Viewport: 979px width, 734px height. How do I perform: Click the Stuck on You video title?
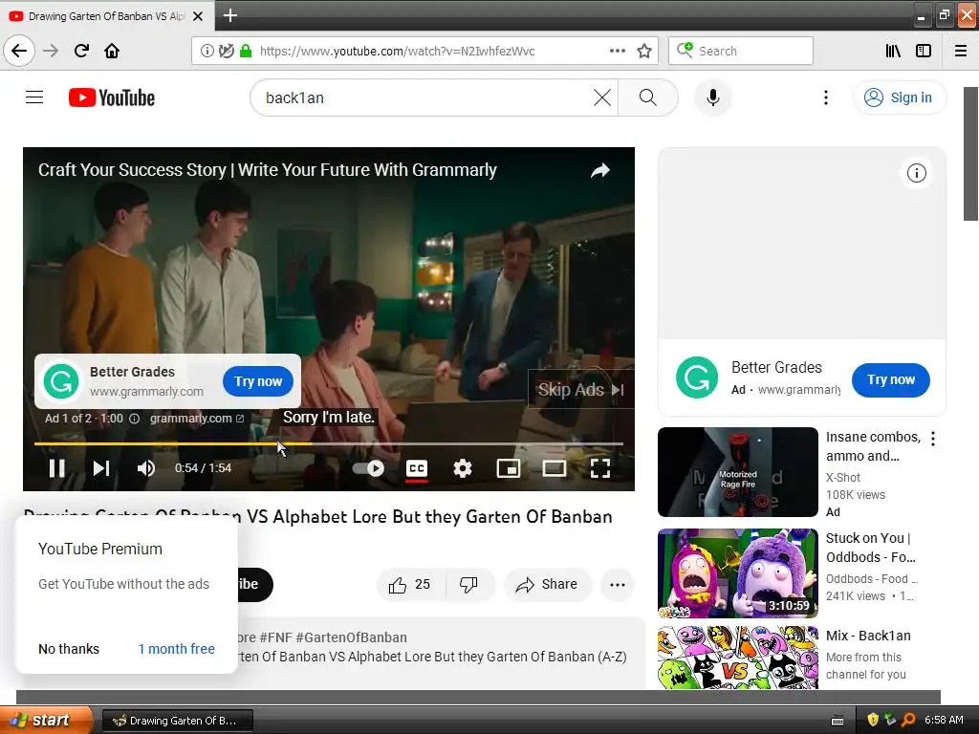871,548
